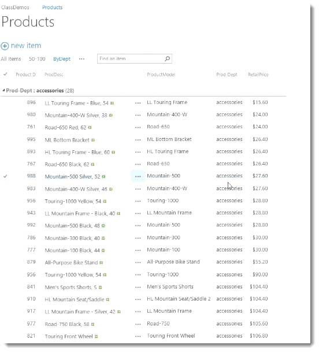Open ellipsis menu for ML Bottom Bracket
This screenshot has height=352, width=319.
(x=138, y=140)
